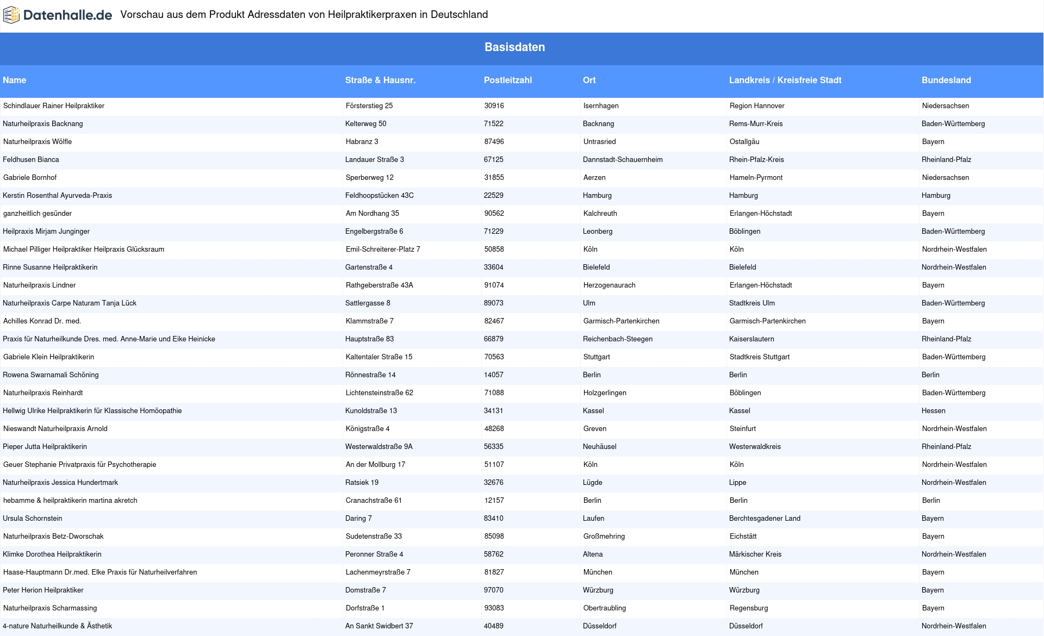Screen dimensions: 1044x636
Task: Select Rinne Susanne Heilpraktikerin name
Action: point(50,267)
